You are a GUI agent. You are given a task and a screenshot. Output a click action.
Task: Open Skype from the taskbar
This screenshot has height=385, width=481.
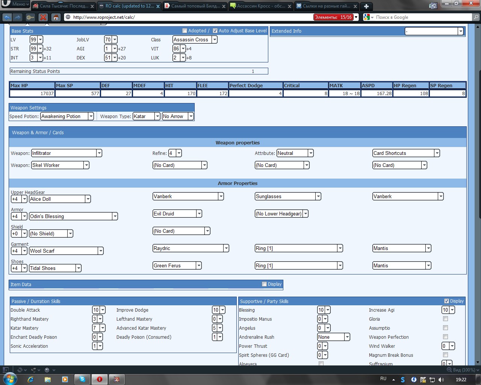[x=82, y=379]
